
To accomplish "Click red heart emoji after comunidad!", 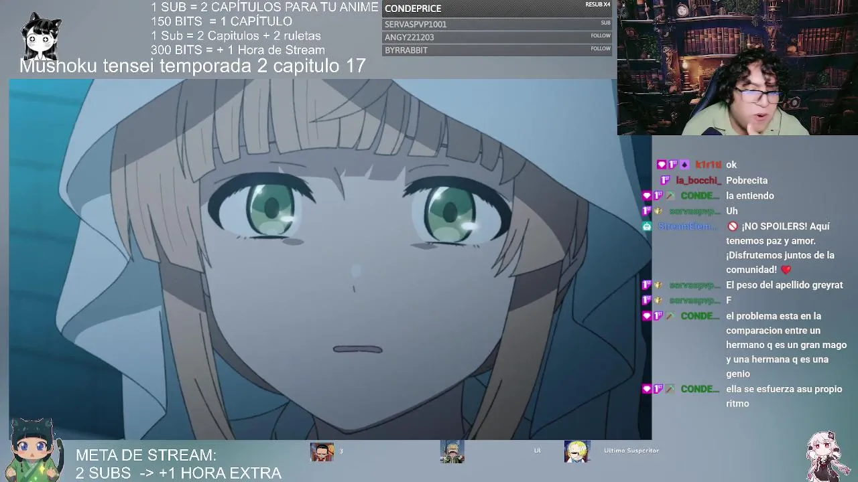I will pos(786,270).
